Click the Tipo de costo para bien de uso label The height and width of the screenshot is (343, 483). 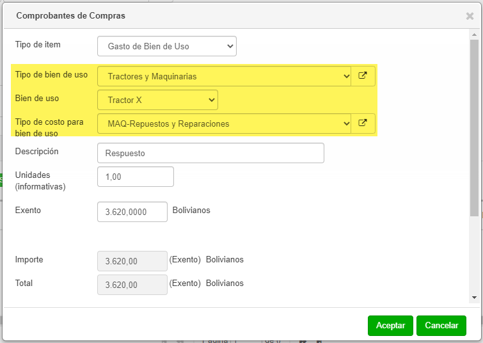pyautogui.click(x=49, y=127)
